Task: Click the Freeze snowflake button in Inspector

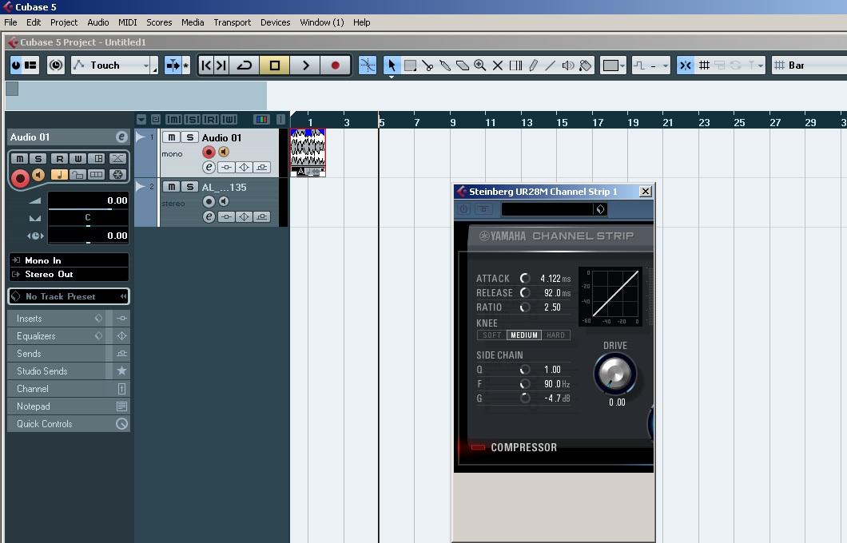Action: [117, 174]
